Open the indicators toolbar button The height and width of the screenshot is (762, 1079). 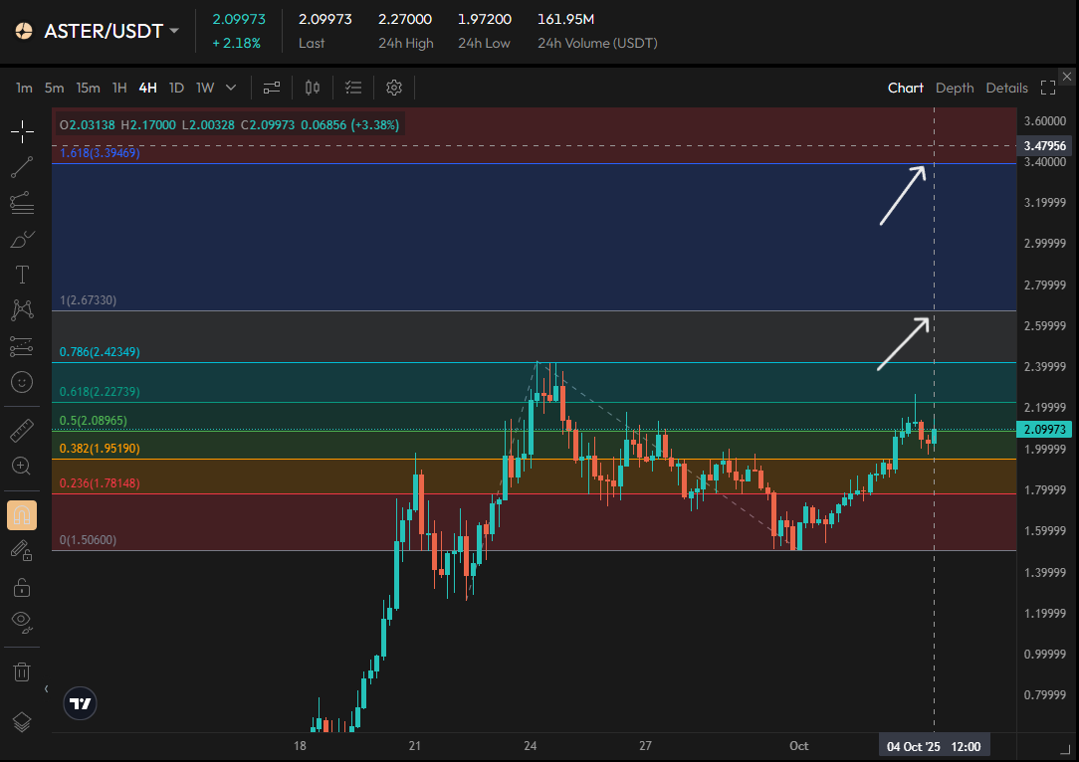(272, 88)
